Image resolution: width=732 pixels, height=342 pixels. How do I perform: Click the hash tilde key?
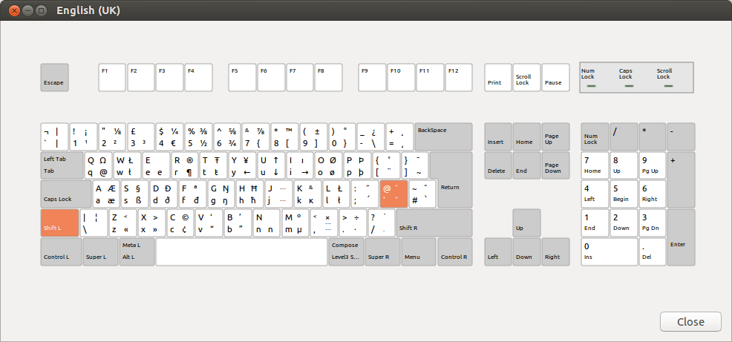tap(422, 194)
